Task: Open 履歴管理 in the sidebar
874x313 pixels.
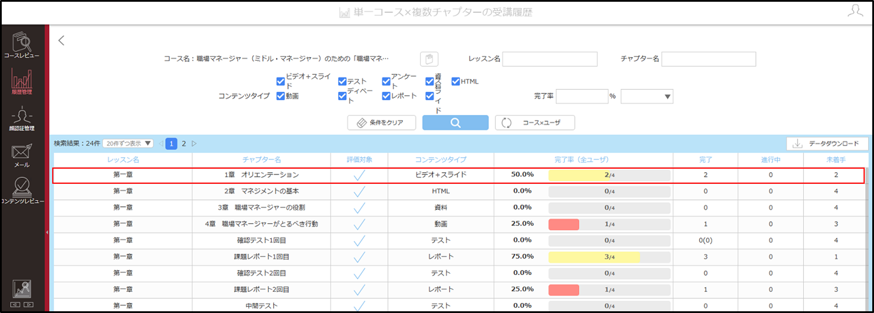Action: pyautogui.click(x=22, y=81)
